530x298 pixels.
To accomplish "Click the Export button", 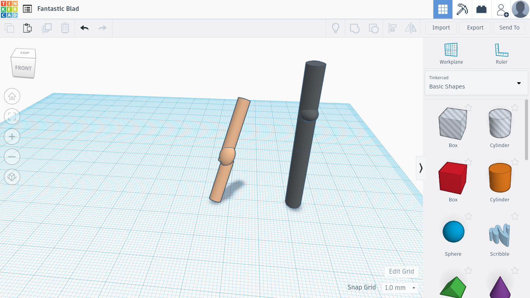I will pos(475,28).
